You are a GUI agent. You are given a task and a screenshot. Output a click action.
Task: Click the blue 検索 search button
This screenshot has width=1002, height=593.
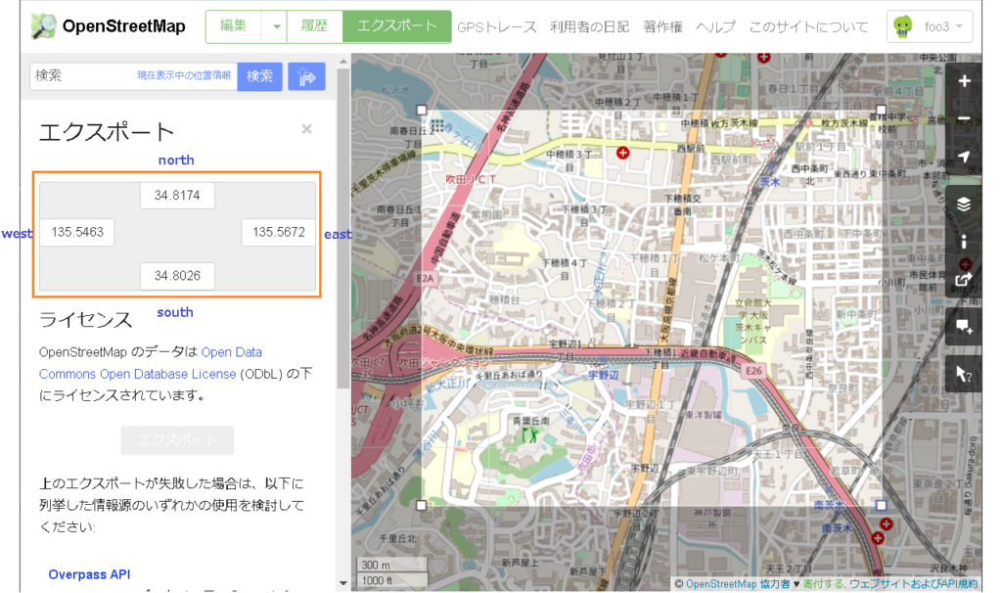[x=259, y=75]
